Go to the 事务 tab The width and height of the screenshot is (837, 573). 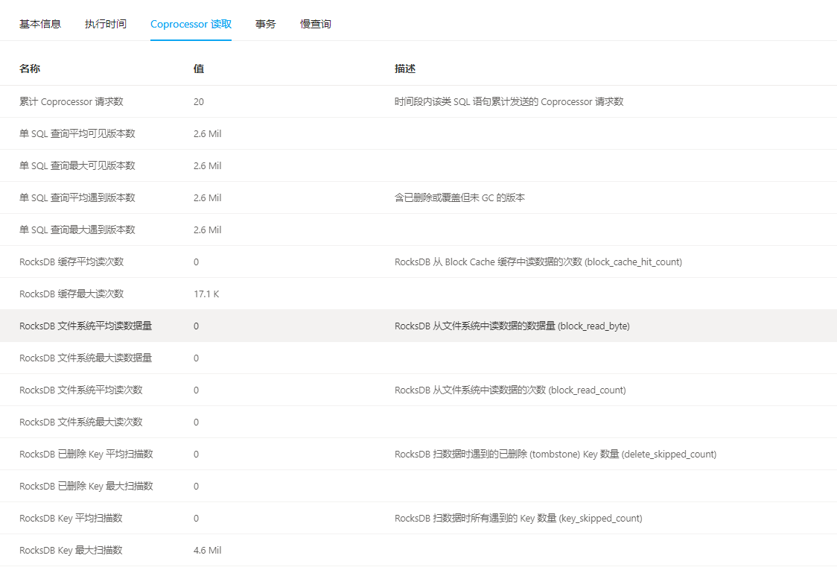[266, 24]
